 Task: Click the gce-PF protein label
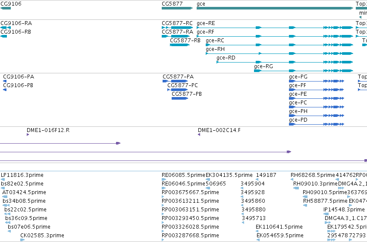pos(298,85)
